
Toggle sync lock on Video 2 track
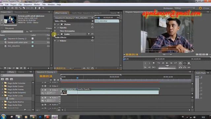(45, 86)
